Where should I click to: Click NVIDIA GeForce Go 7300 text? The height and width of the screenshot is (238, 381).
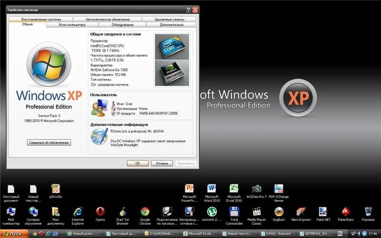coord(109,70)
